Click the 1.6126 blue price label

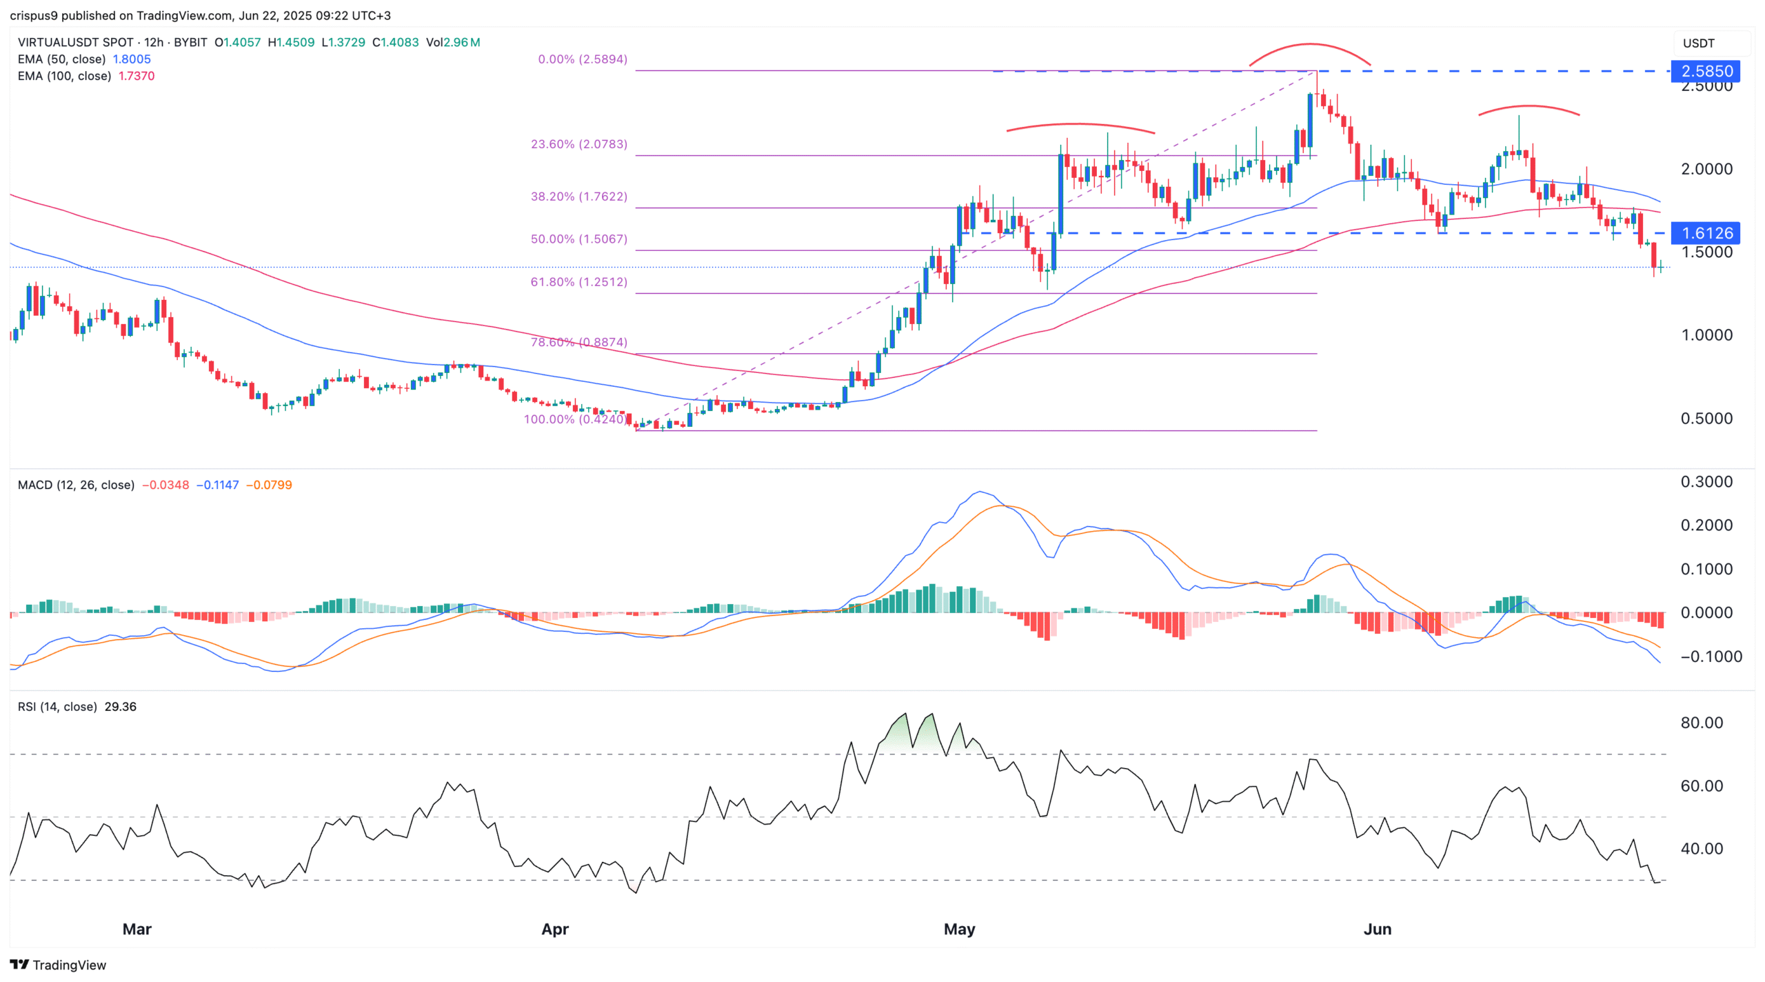click(x=1706, y=233)
